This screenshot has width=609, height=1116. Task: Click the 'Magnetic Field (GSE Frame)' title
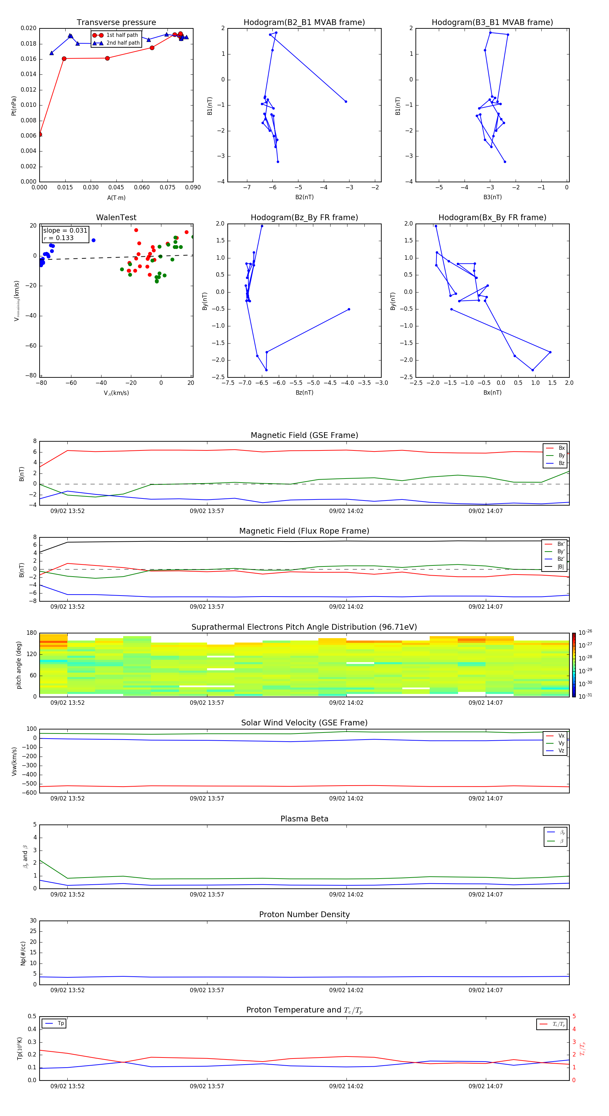[304, 435]
